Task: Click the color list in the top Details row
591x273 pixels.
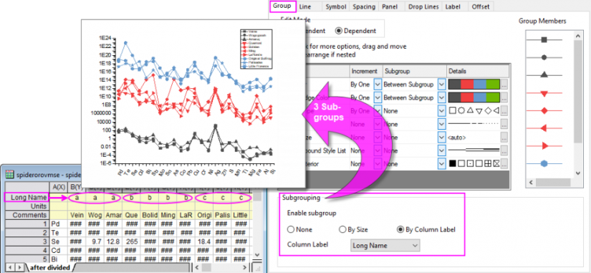Action: (x=474, y=84)
